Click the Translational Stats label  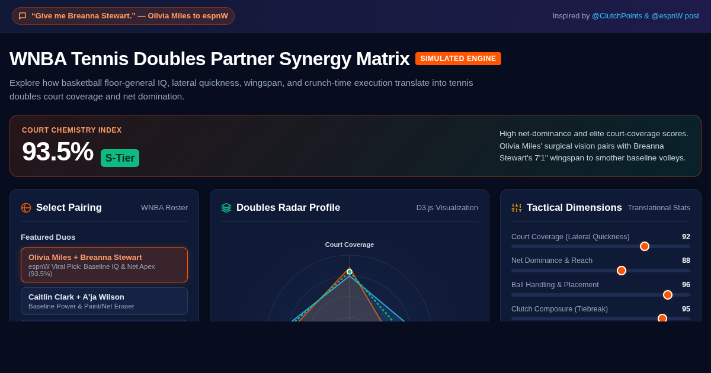click(x=659, y=208)
